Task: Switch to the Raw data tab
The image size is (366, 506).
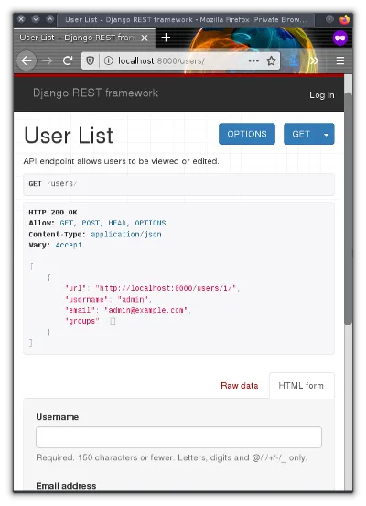Action: [240, 386]
